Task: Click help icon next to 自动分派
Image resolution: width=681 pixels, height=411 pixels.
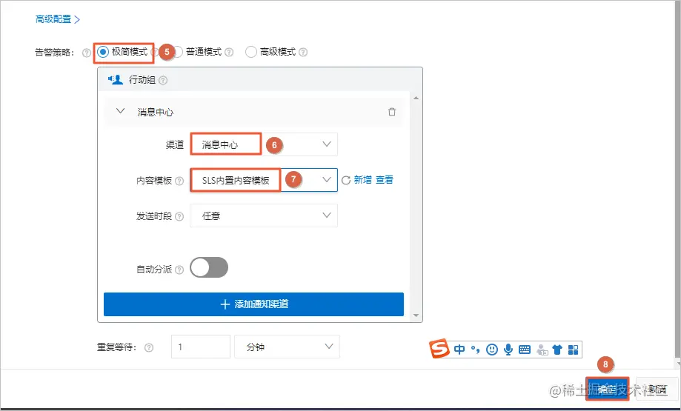Action: pyautogui.click(x=179, y=270)
